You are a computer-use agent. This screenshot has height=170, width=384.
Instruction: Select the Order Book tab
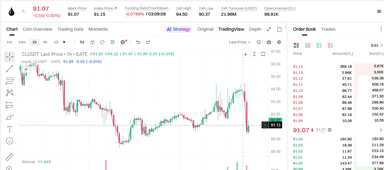pos(304,29)
